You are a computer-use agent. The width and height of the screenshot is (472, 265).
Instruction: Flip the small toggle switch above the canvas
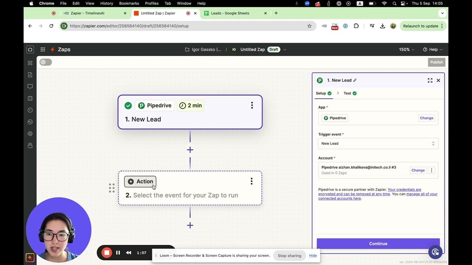pos(45,62)
